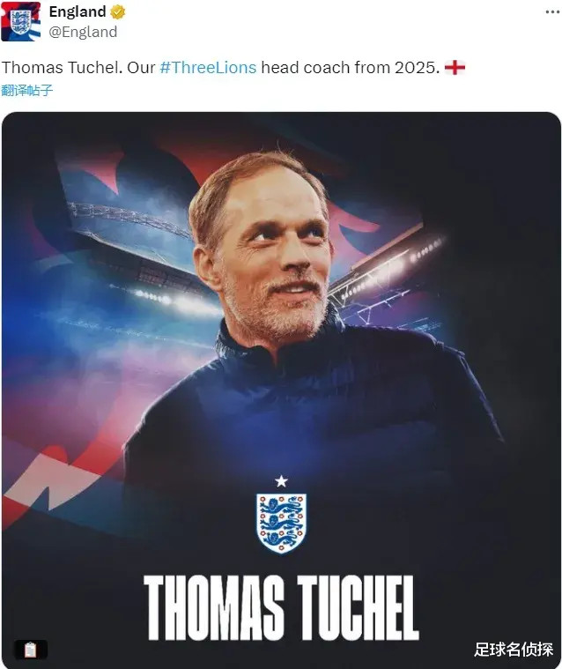562x669 pixels.
Task: Click the England display name
Action: point(78,12)
